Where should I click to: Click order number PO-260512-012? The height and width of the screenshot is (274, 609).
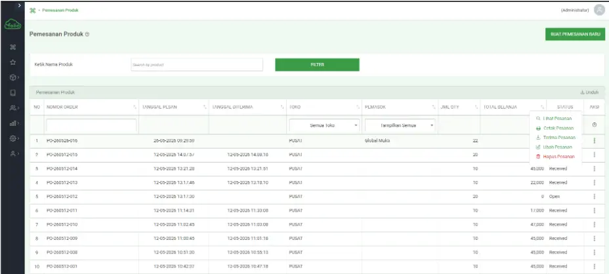[x=62, y=197]
